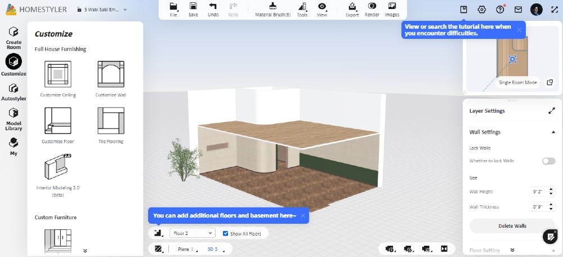Click the Save icon
This screenshot has width=563, height=257.
point(193,9)
